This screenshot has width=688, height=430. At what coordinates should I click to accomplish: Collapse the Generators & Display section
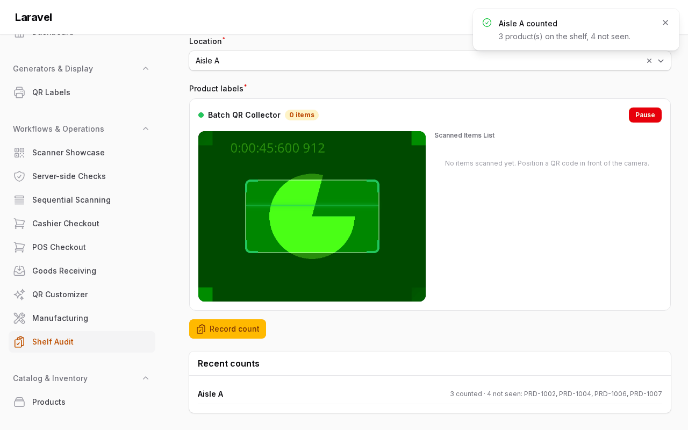[x=146, y=69]
